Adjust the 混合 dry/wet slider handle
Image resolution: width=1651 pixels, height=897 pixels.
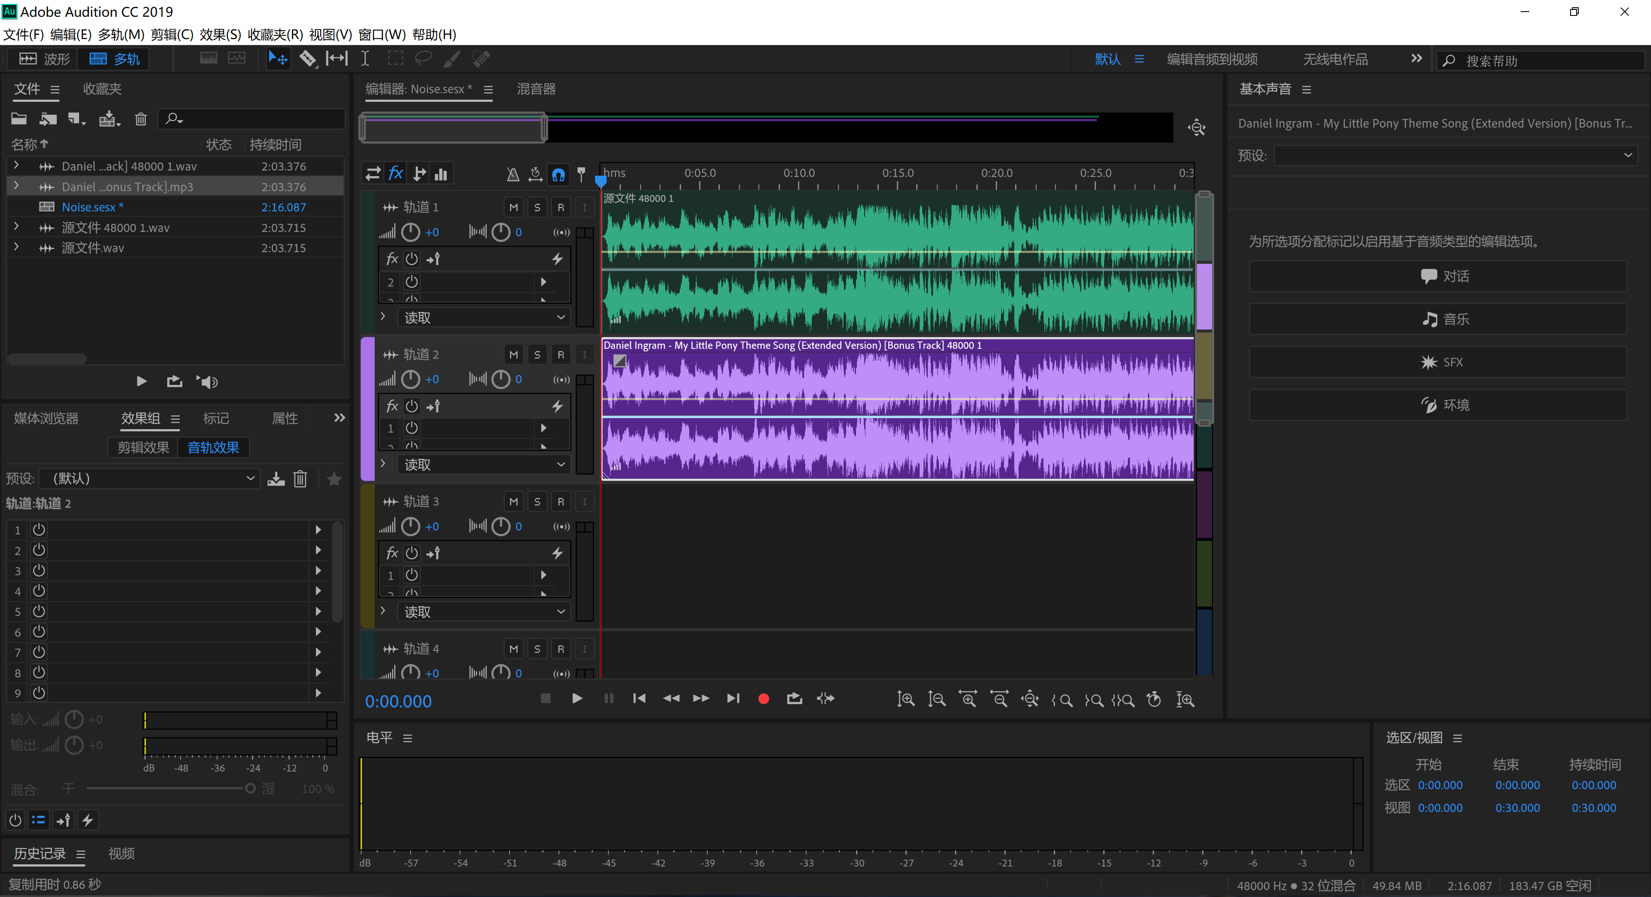point(250,789)
